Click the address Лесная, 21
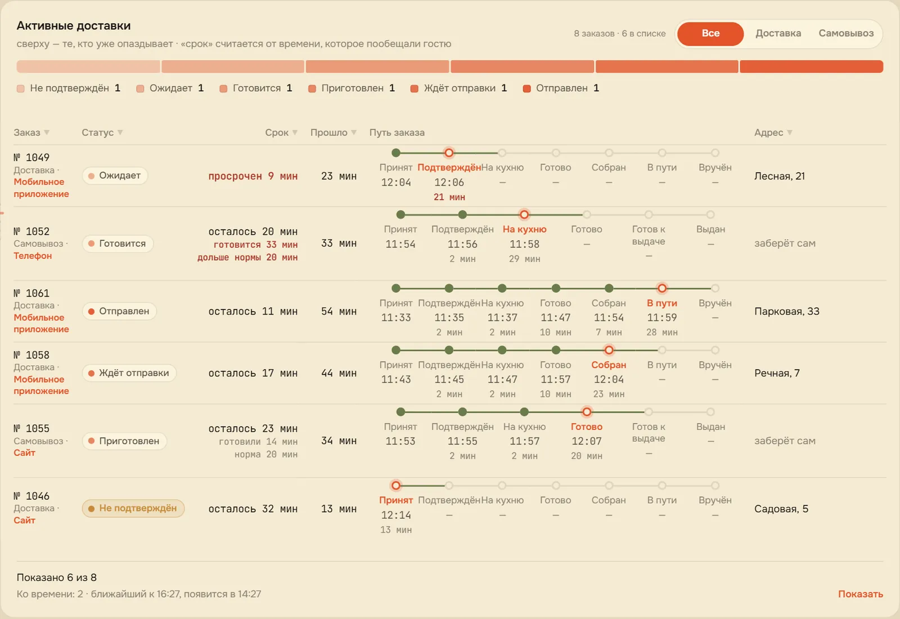Screen dimensions: 900x619 coord(780,176)
